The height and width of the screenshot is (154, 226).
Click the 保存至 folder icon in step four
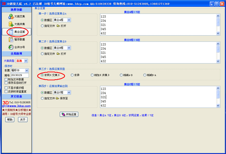pyautogui.click(x=58, y=98)
